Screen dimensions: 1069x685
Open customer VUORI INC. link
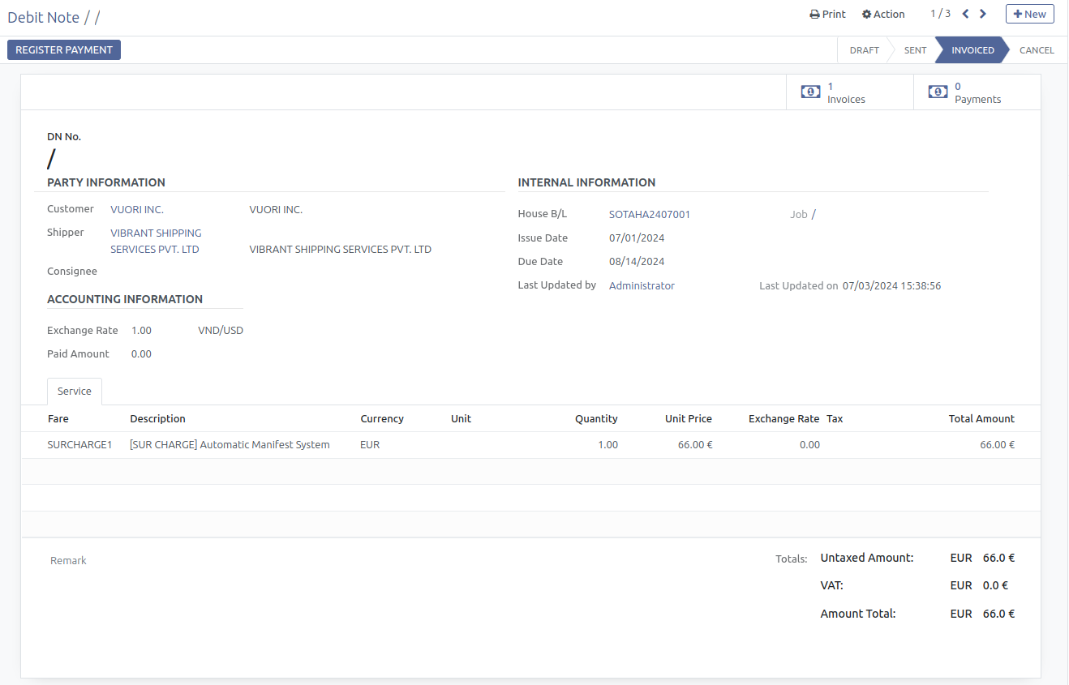click(x=137, y=210)
